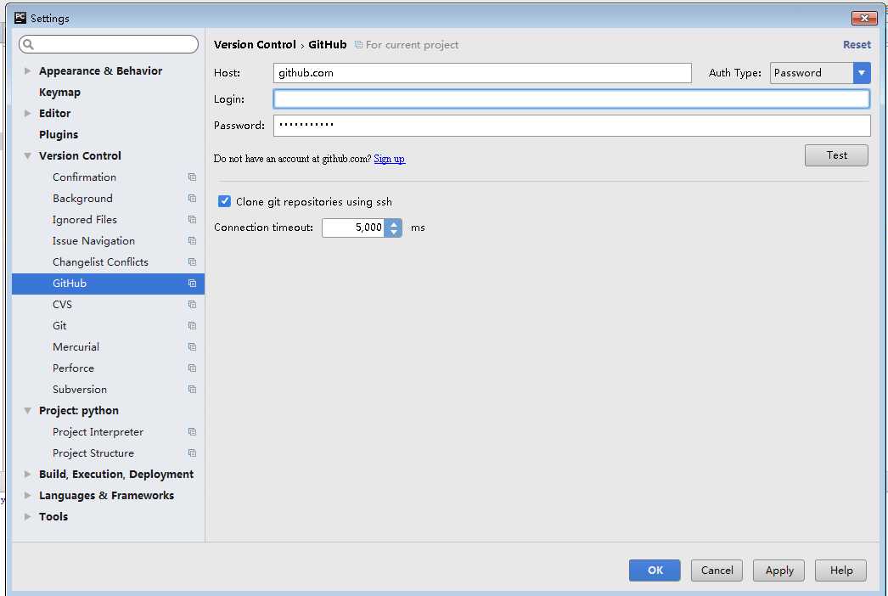Increase connection timeout with the up arrow
Screen dimensions: 888x596
[x=394, y=223]
